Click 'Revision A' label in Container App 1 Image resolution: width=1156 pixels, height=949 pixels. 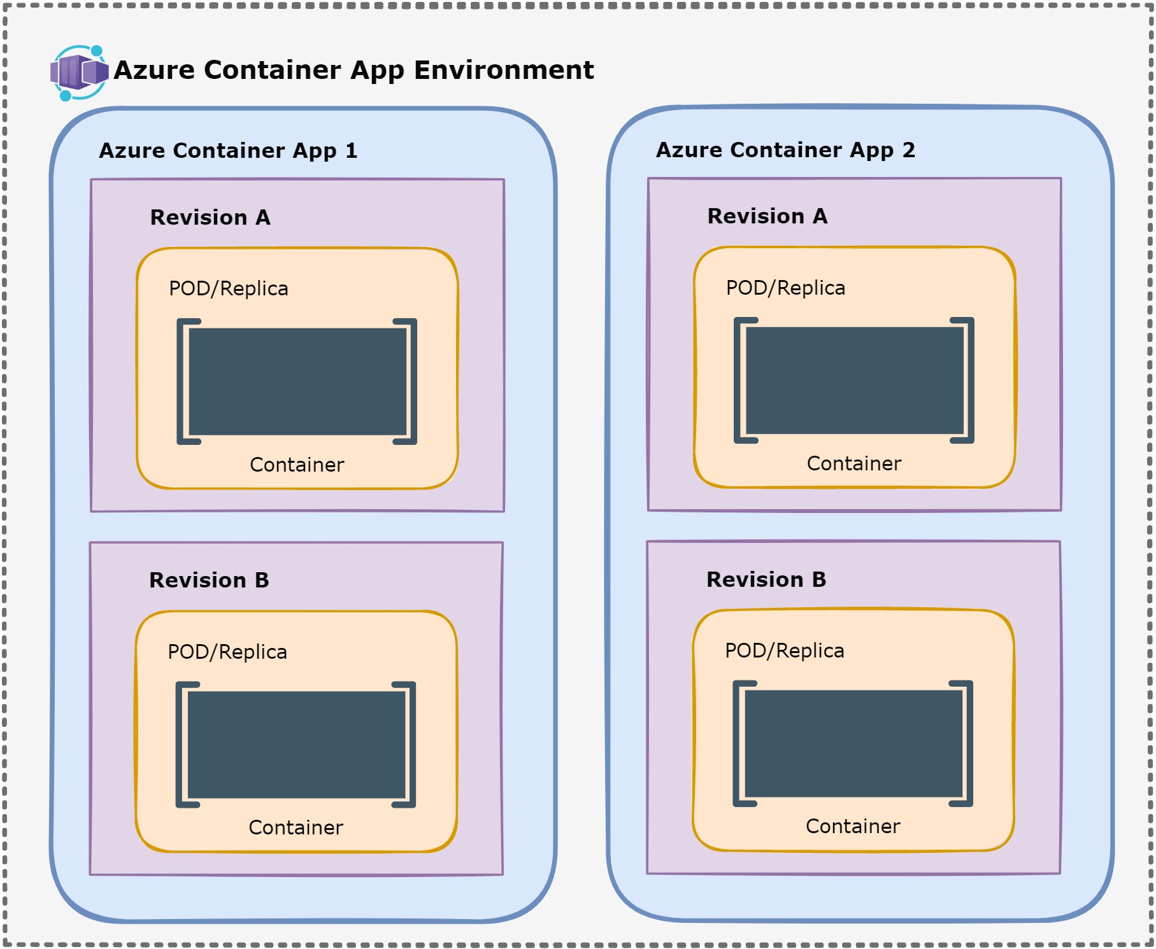click(210, 218)
